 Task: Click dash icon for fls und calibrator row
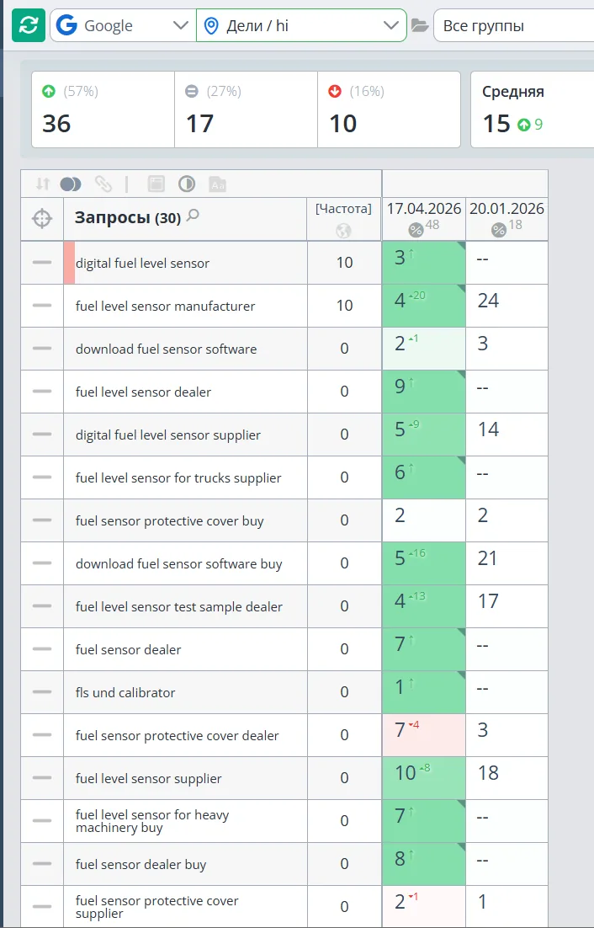[42, 692]
